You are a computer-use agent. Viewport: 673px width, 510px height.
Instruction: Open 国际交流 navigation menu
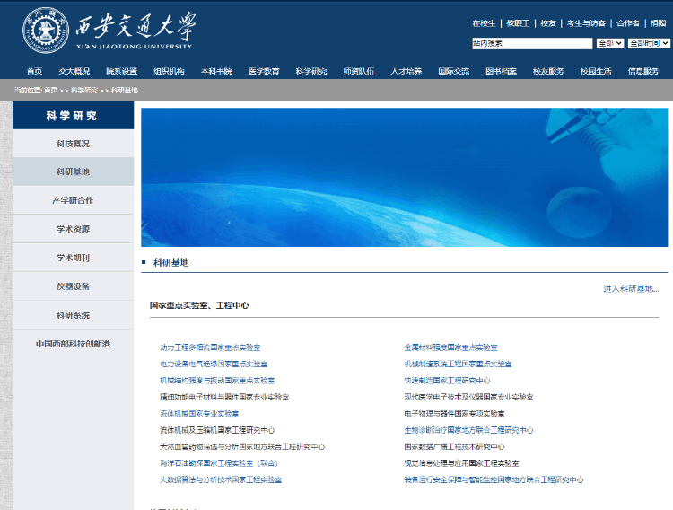(x=453, y=71)
